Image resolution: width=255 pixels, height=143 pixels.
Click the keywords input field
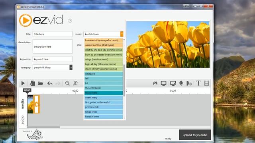[53, 59]
